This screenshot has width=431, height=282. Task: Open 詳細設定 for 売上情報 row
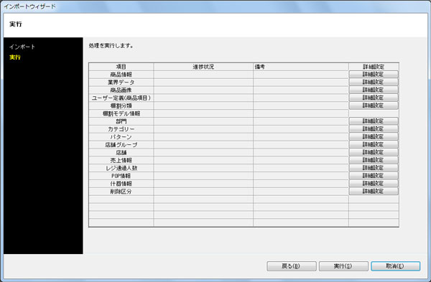374,160
